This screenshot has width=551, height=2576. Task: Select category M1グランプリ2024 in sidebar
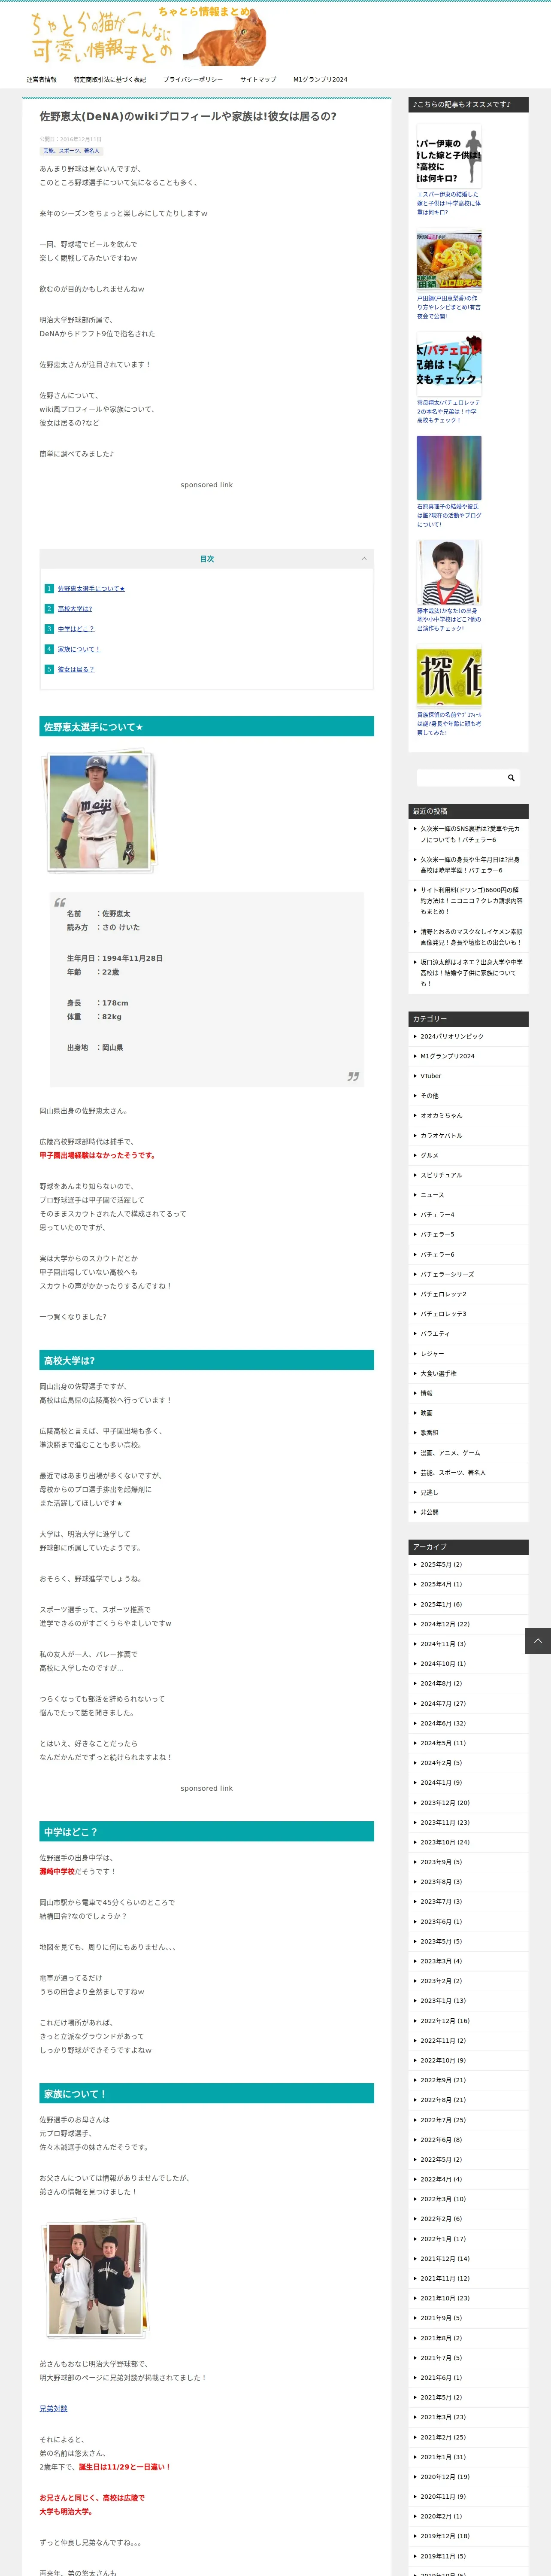click(x=447, y=1056)
